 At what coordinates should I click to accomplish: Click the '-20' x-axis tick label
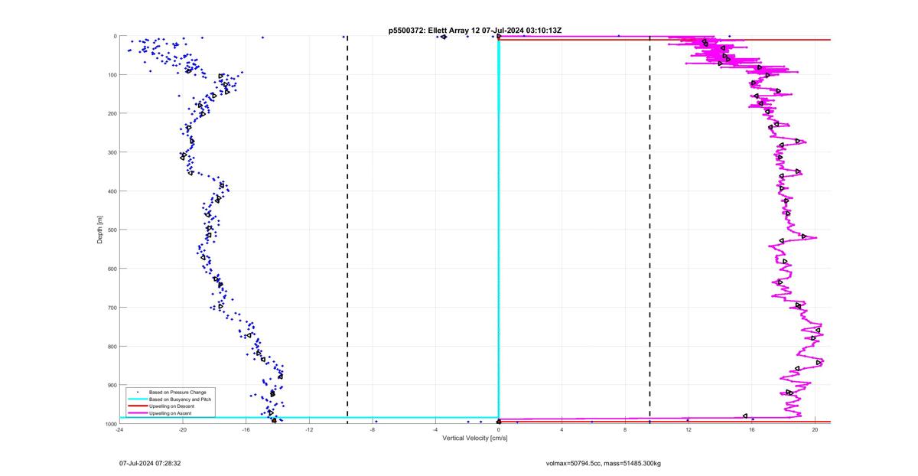coord(183,430)
